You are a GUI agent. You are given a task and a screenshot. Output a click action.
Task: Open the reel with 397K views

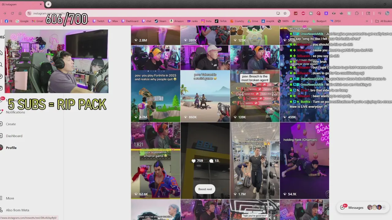[205, 35]
